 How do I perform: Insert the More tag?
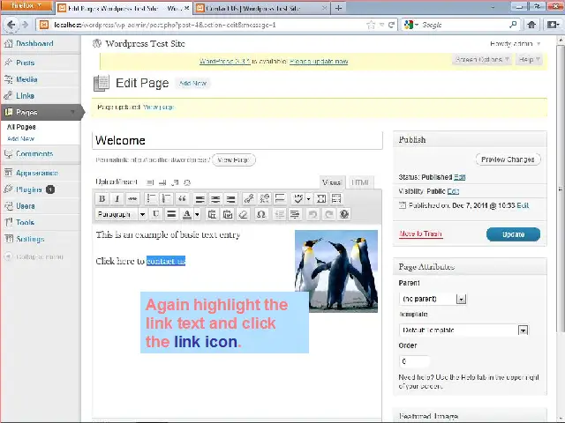coord(280,198)
